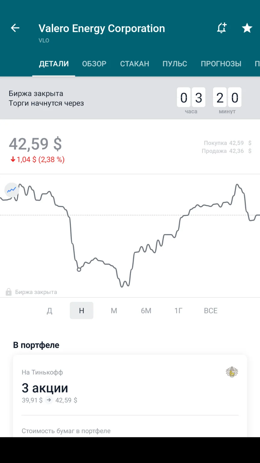Switch chart type via blue line icon

point(12,190)
